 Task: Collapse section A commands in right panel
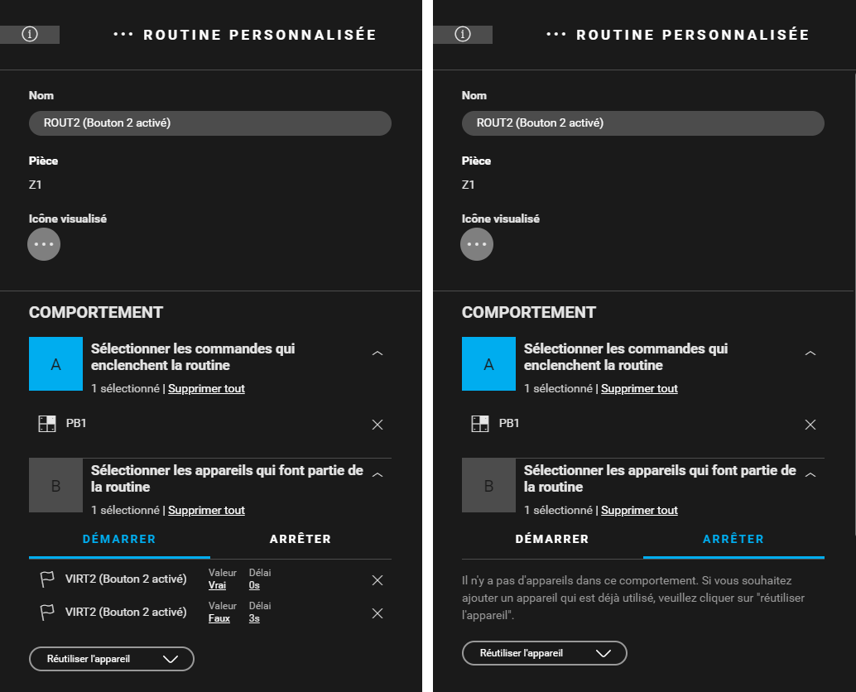810,353
